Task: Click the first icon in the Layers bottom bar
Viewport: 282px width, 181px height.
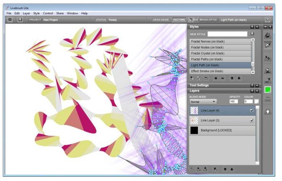Action: click(x=192, y=169)
